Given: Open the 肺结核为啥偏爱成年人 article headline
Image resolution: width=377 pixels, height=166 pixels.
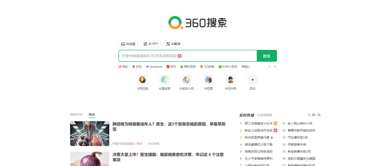Looking at the screenshot, I should click(169, 127).
